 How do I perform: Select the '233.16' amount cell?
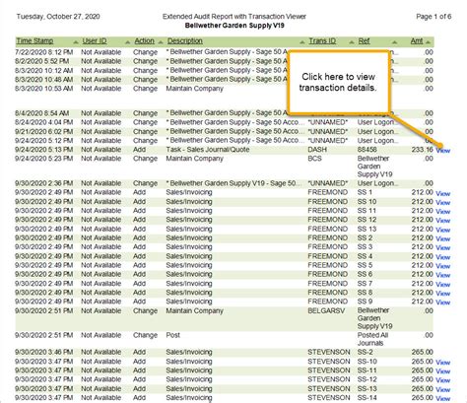tap(423, 150)
